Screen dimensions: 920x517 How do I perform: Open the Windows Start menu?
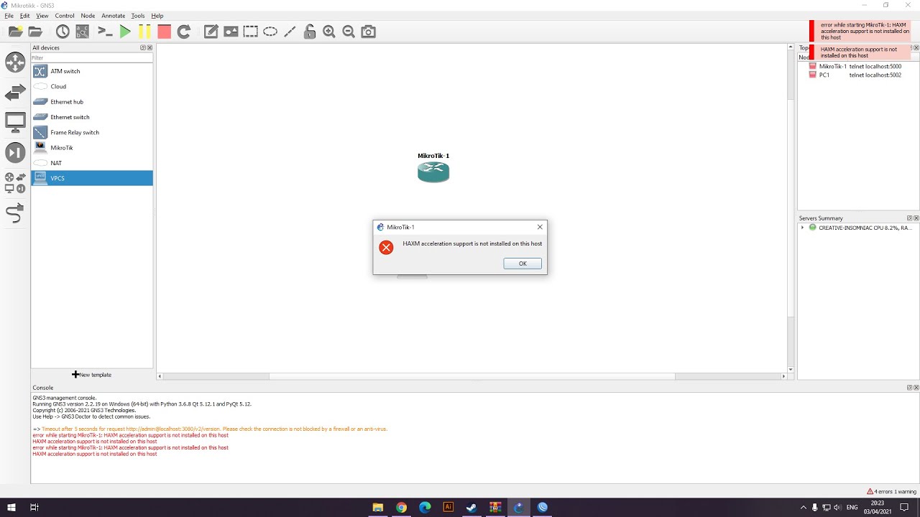11,507
